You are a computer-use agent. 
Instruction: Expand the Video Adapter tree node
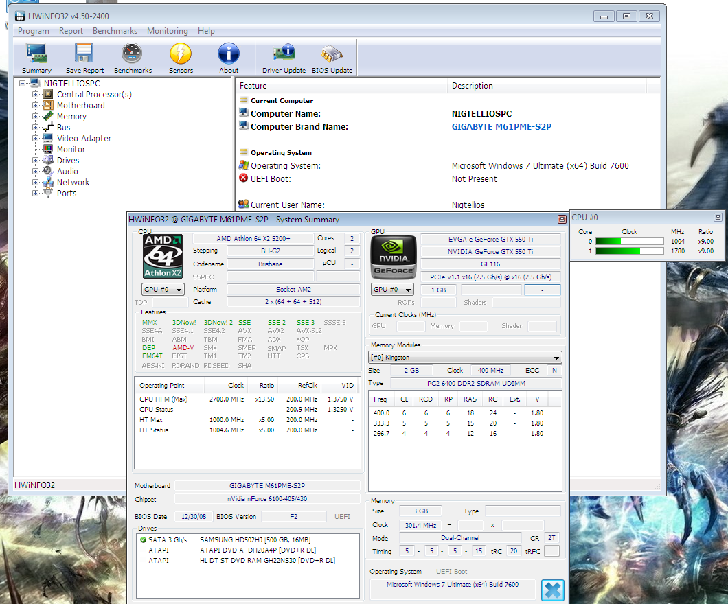35,138
